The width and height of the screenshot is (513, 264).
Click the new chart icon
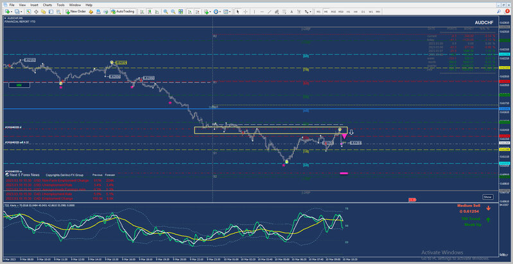point(7,12)
